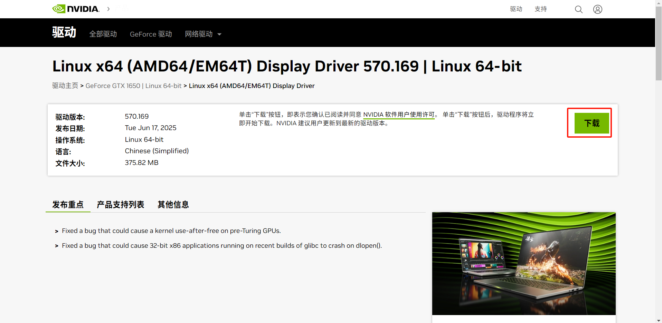Switch to the 产品支持列表 tab
This screenshot has width=662, height=323.
pyautogui.click(x=120, y=205)
